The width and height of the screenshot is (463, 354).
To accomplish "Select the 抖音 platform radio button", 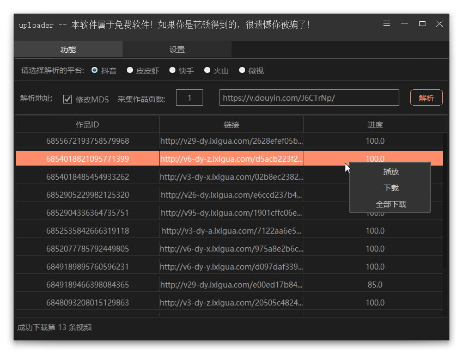I will [x=95, y=70].
